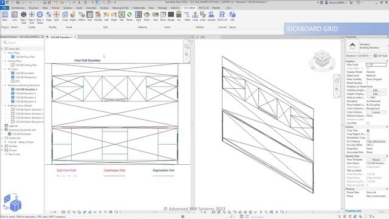Viewport: 389px width, 219px height.
Task: Select the Line sketch tool
Action: (x=15, y=16)
